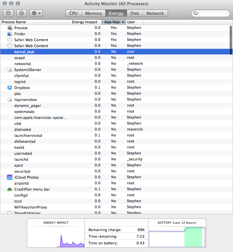Switch to the Memory tab
This screenshot has width=233, height=252.
pos(93,13)
